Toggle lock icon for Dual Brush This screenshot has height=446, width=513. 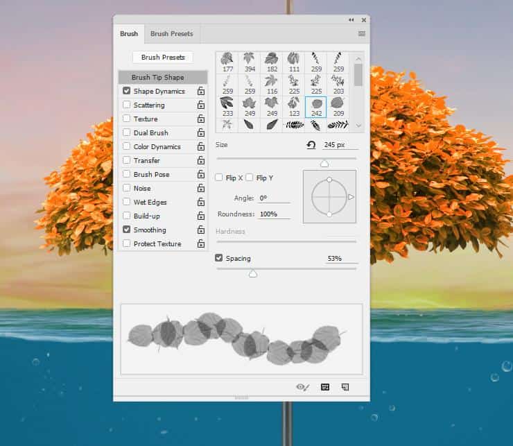pyautogui.click(x=201, y=132)
